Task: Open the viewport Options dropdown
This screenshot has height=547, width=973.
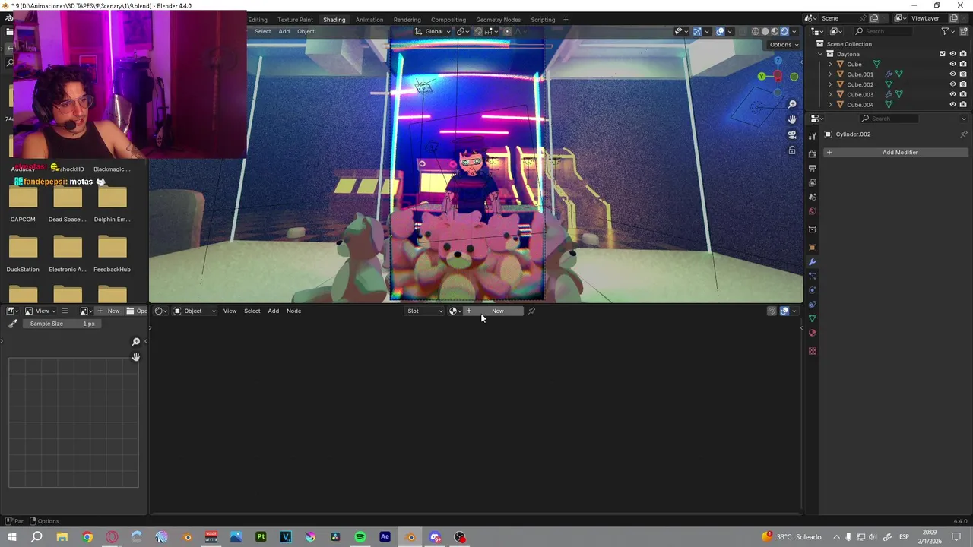Action: (x=784, y=45)
